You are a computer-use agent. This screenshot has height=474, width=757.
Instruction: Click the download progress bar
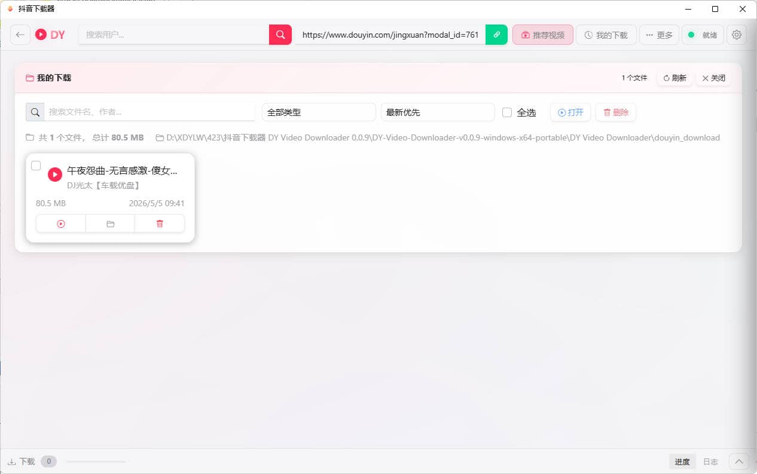[96, 461]
